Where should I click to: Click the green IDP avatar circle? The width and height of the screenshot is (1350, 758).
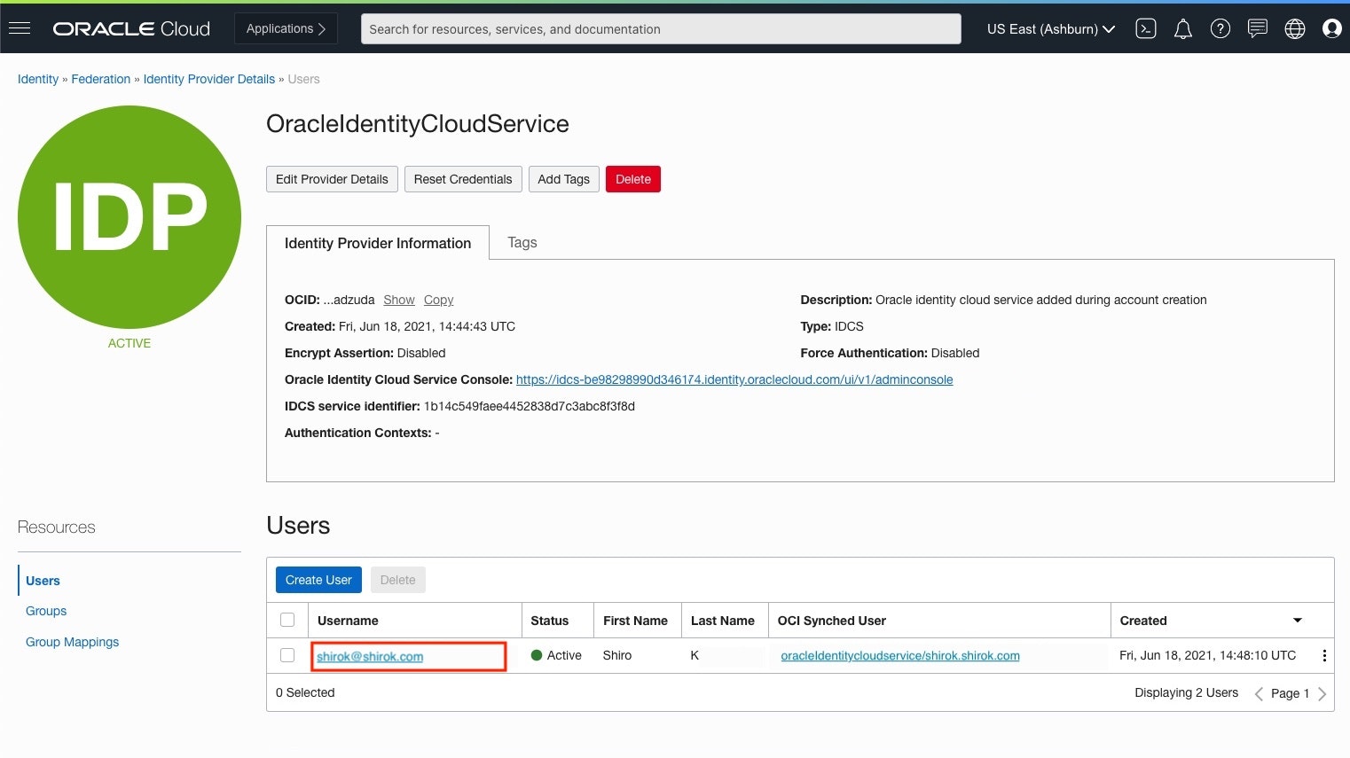click(x=130, y=217)
